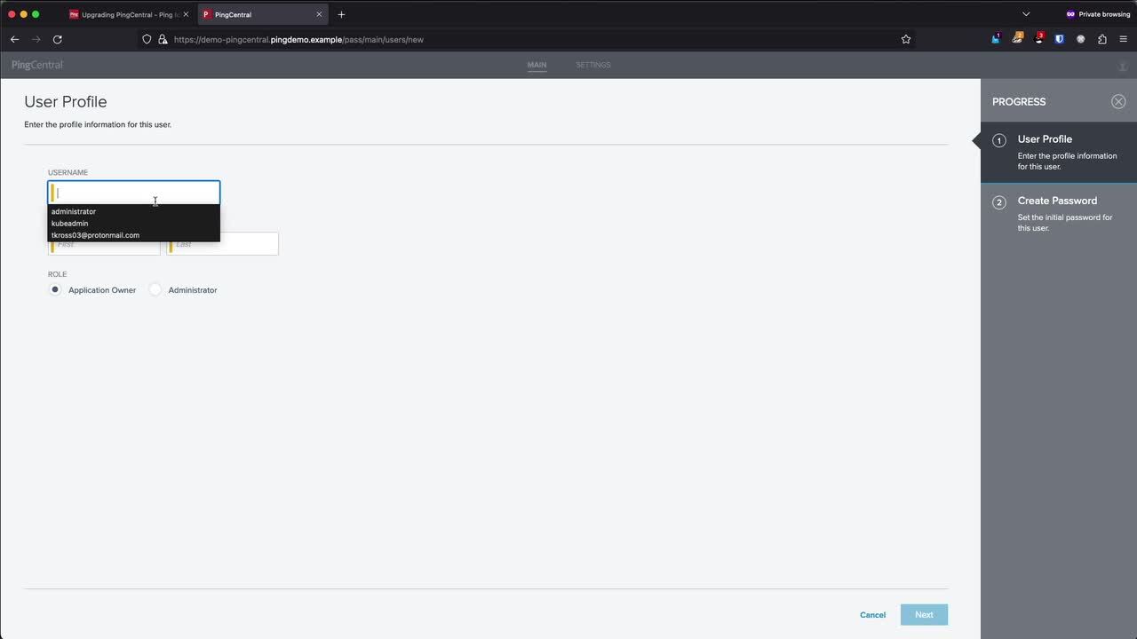Choose 'tkross03@protonmail.com' suggestion
1137x639 pixels.
point(133,235)
